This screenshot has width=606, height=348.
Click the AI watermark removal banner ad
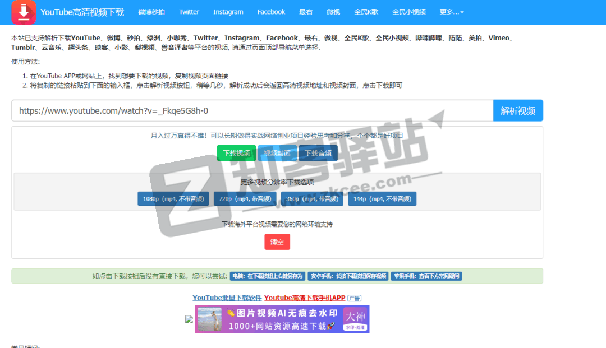[x=282, y=318]
